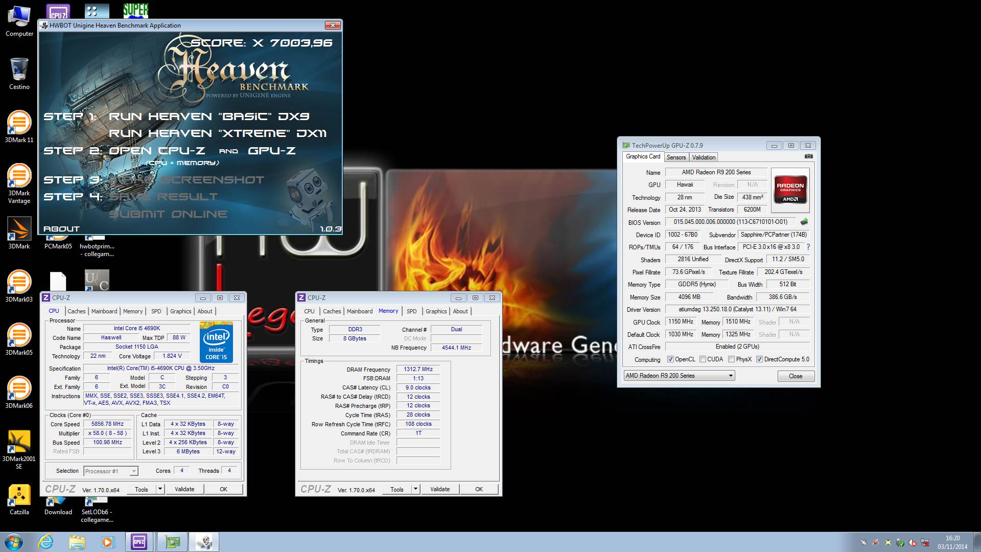Launch 3DMark06 desktop shortcut
The width and height of the screenshot is (981, 552).
(19, 393)
